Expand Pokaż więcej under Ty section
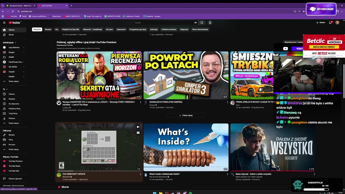345x194 pixels. click(14, 123)
